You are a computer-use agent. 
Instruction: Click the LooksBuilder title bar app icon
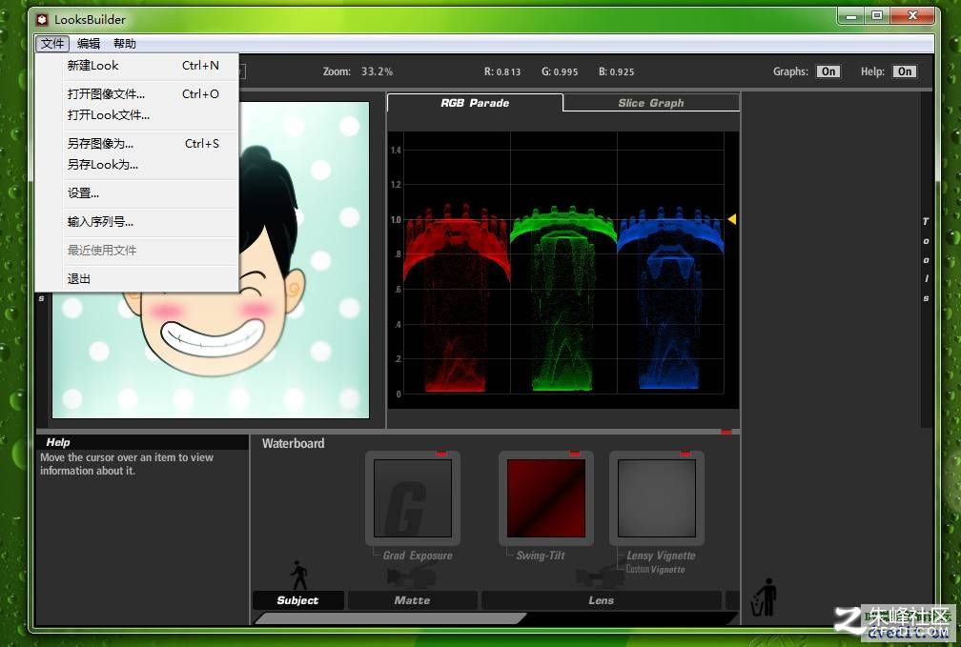pyautogui.click(x=42, y=20)
